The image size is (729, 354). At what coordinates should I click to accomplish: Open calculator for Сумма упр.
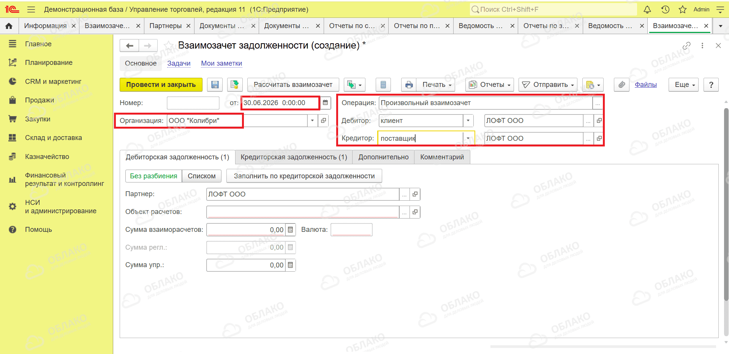click(290, 265)
